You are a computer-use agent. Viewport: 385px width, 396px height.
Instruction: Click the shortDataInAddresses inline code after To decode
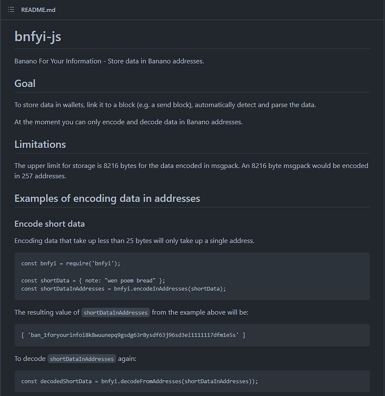(x=82, y=359)
